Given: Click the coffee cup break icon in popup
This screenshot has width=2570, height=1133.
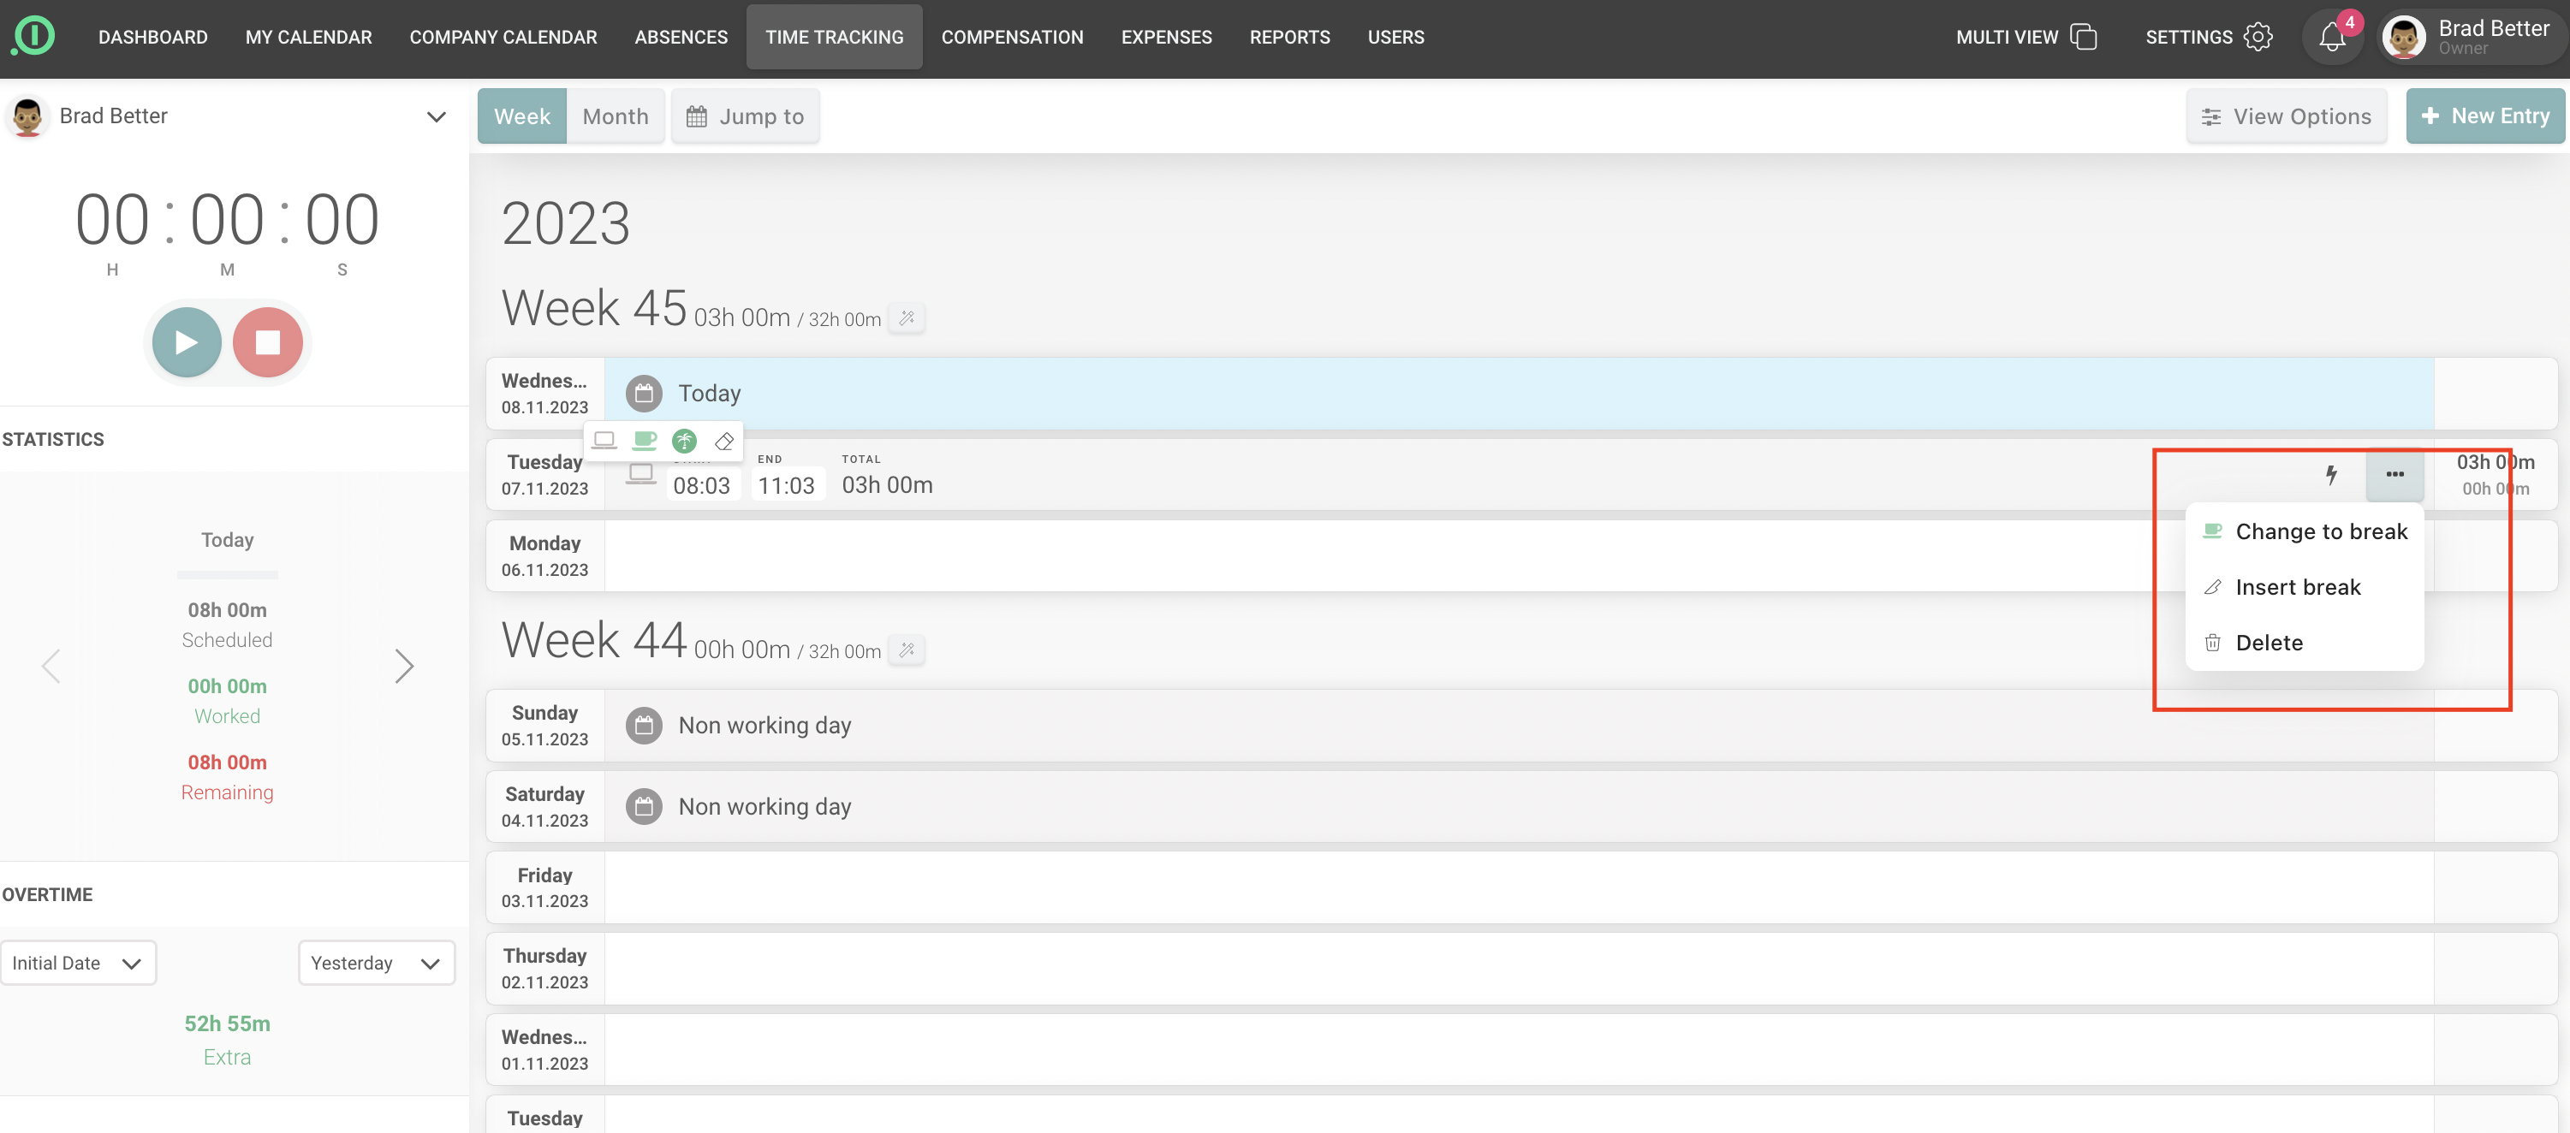Looking at the screenshot, I should pos(645,440).
